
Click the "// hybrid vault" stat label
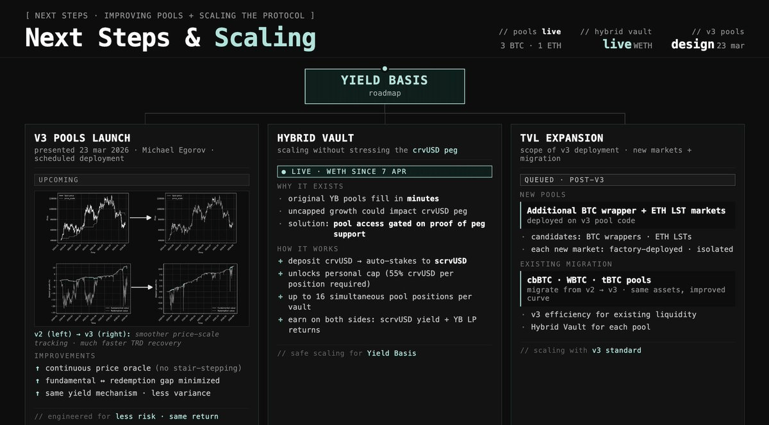click(616, 31)
